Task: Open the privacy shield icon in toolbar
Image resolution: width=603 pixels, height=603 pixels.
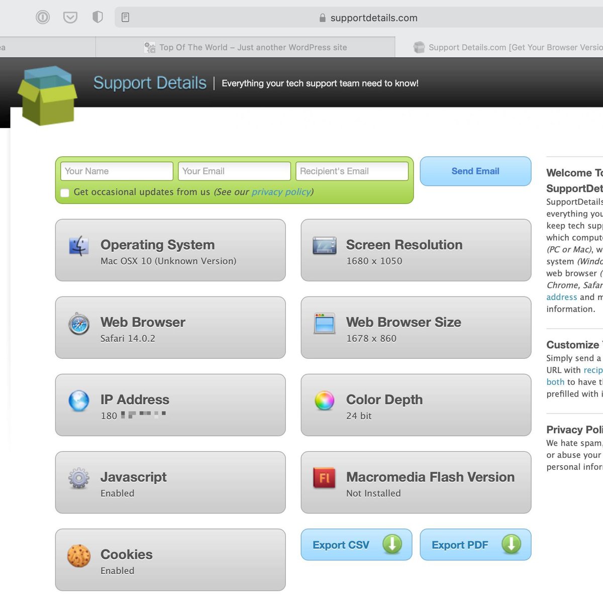Action: 97,18
